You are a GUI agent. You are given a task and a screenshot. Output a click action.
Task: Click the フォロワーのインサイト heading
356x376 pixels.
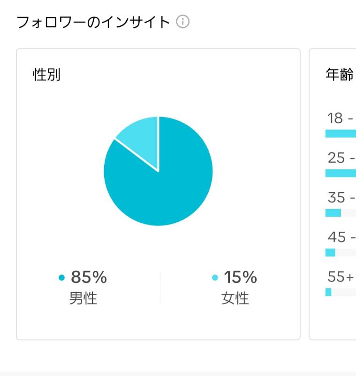coord(93,22)
